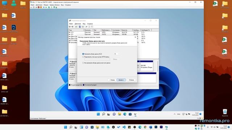Screen dimensions: 232x130
Task: Open the drive letter dropdown in wizard
Action: (117, 54)
